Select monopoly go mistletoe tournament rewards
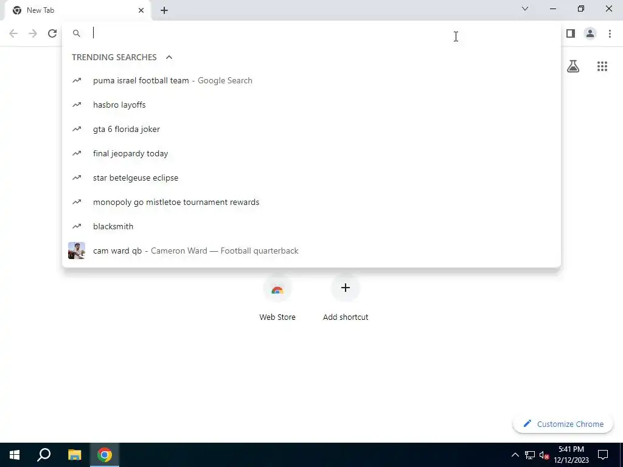The width and height of the screenshot is (623, 467). pos(311,202)
